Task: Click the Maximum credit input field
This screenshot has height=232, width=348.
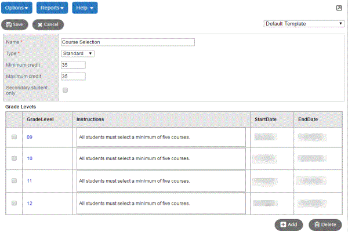Action: [73, 76]
